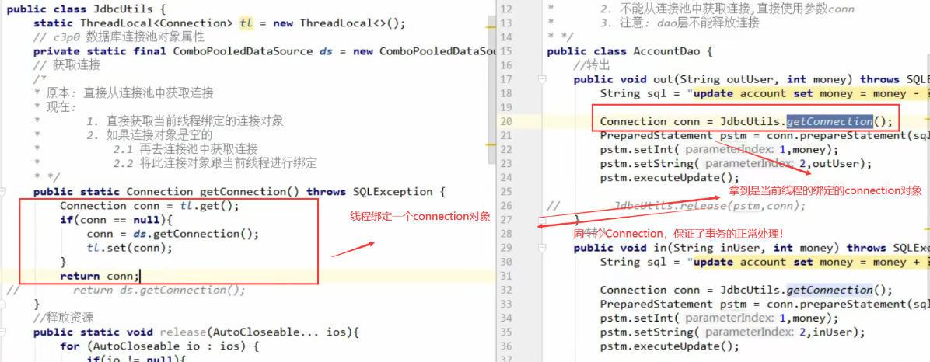Click line number 12 in the gutter
Image resolution: width=930 pixels, height=362 pixels.
pyautogui.click(x=506, y=9)
